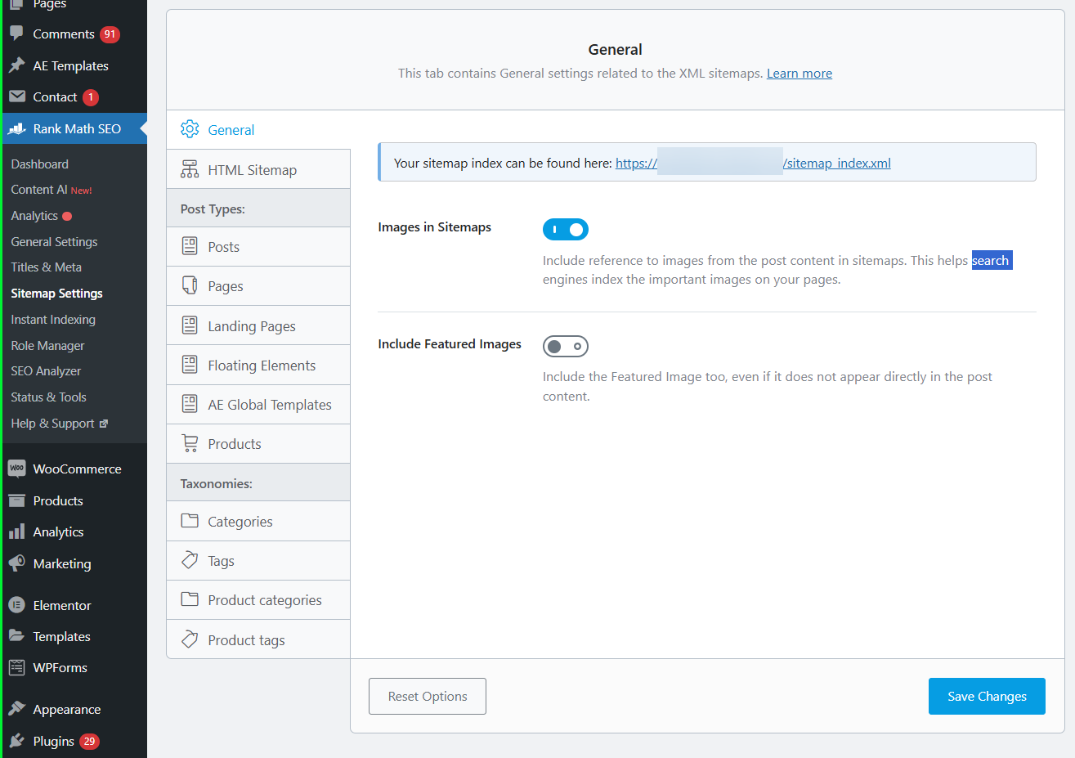Switch to the Posts sitemap tab
The height and width of the screenshot is (758, 1075).
point(258,247)
